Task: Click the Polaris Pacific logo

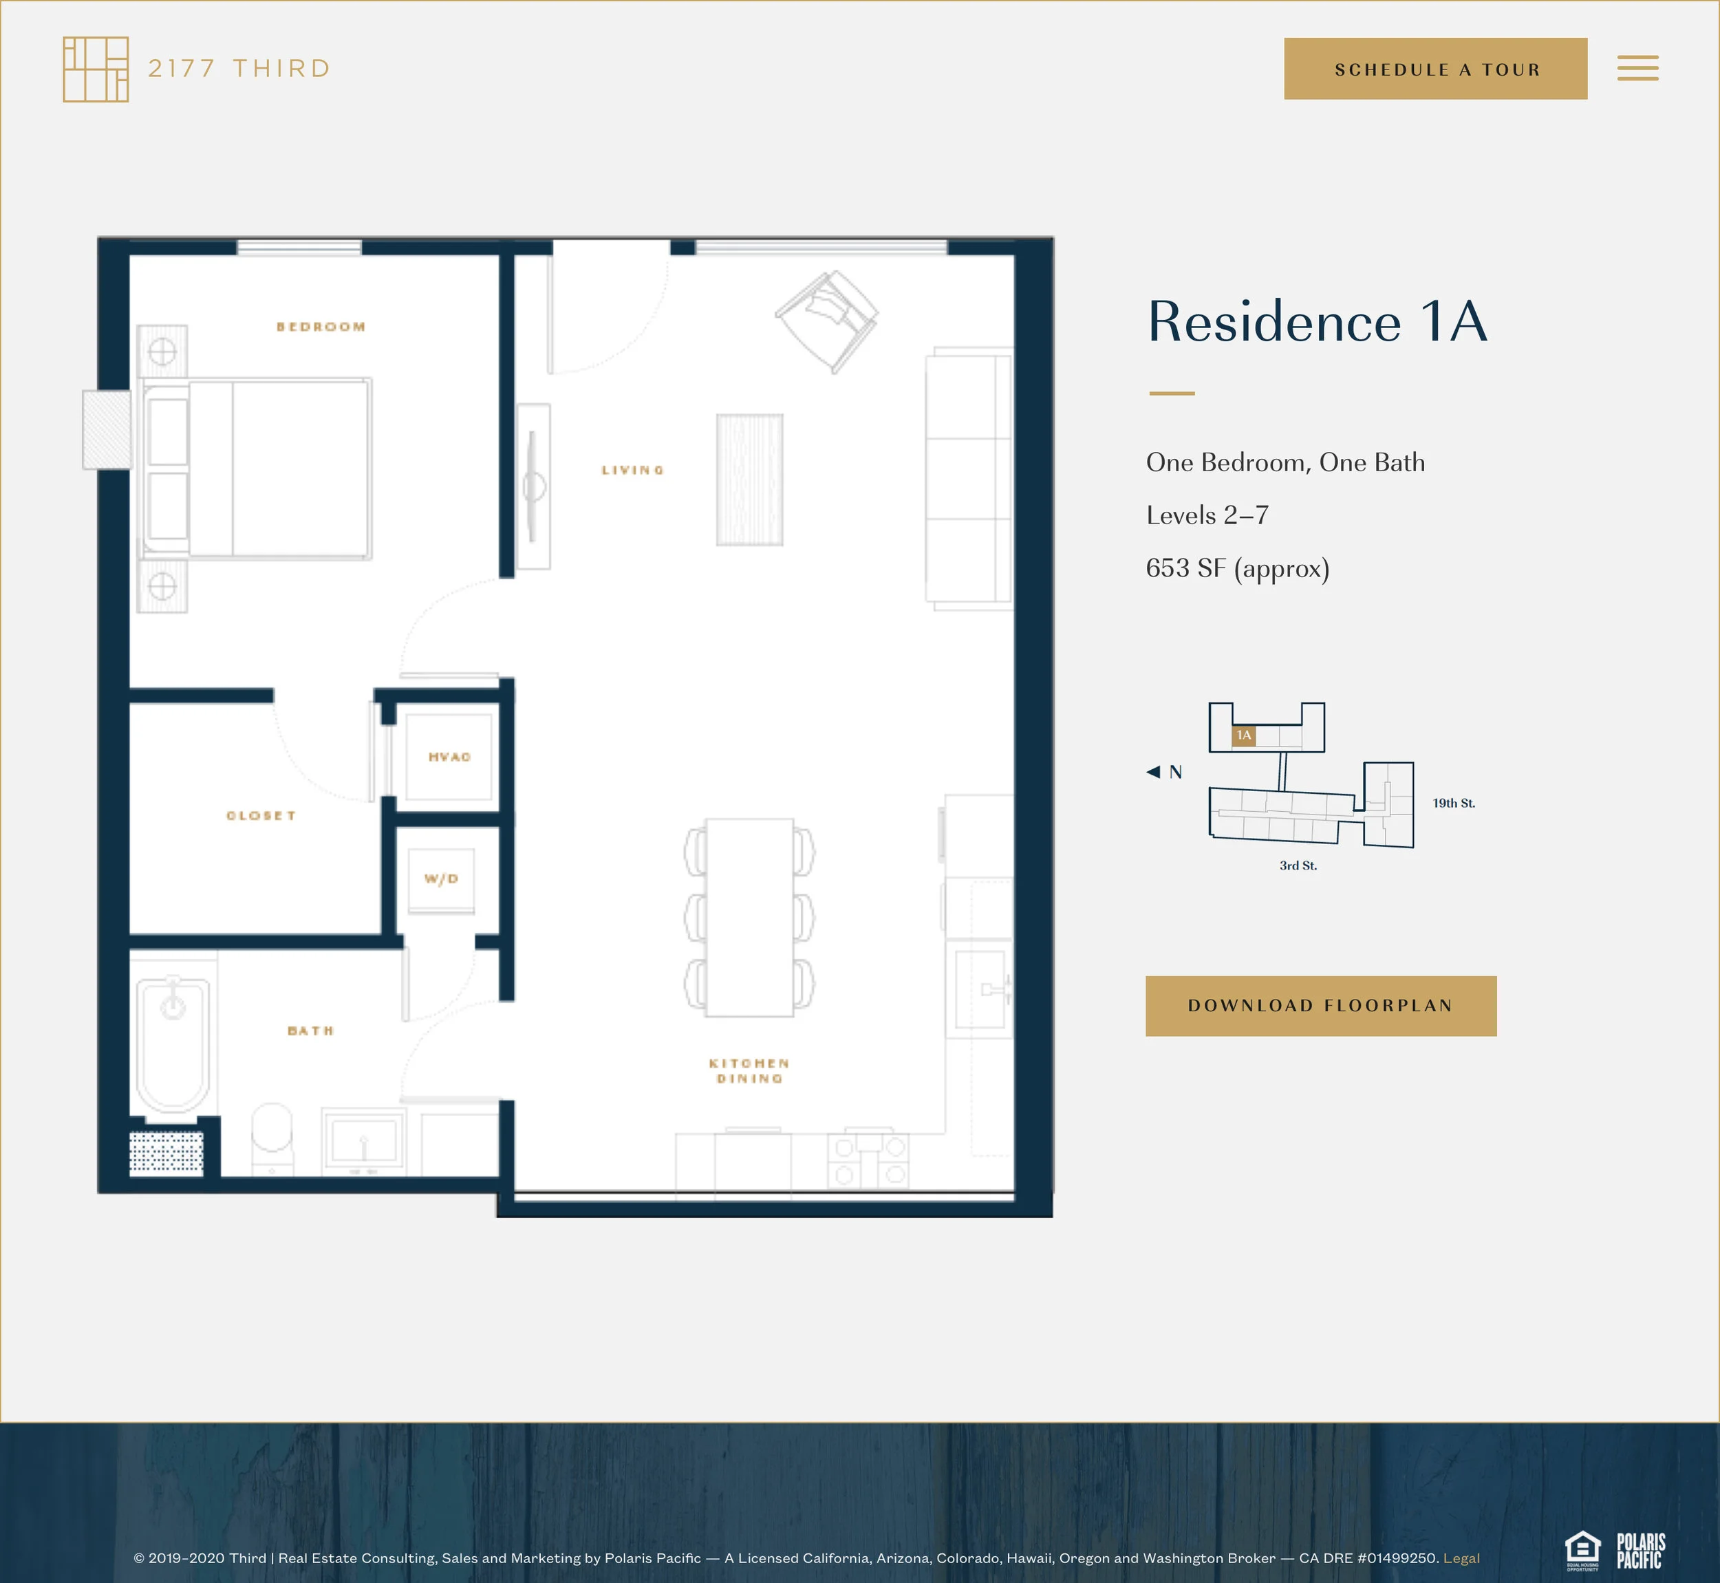Action: pyautogui.click(x=1640, y=1551)
